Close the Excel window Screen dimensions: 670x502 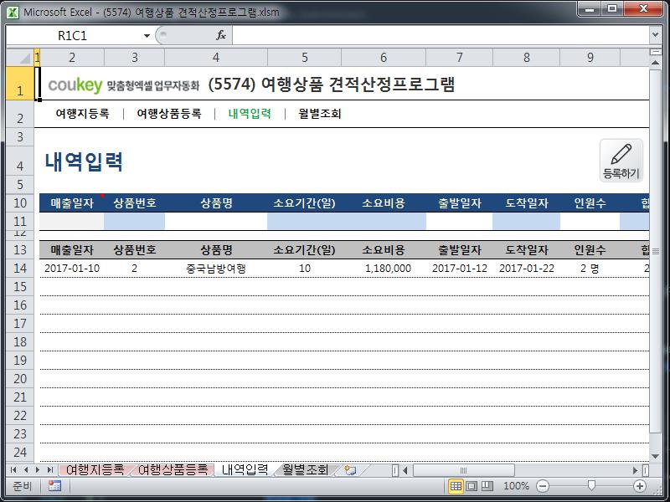(643, 9)
